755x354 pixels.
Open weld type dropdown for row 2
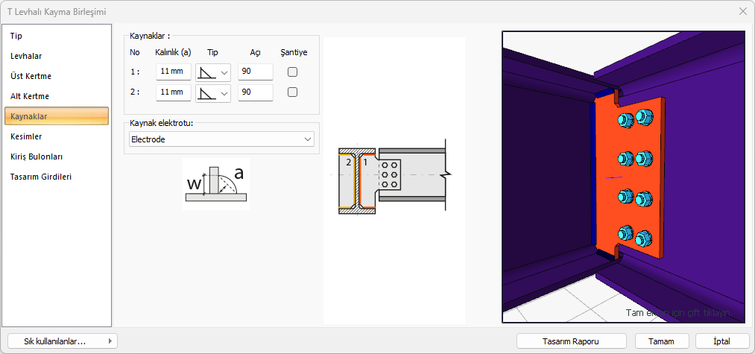[x=213, y=92]
